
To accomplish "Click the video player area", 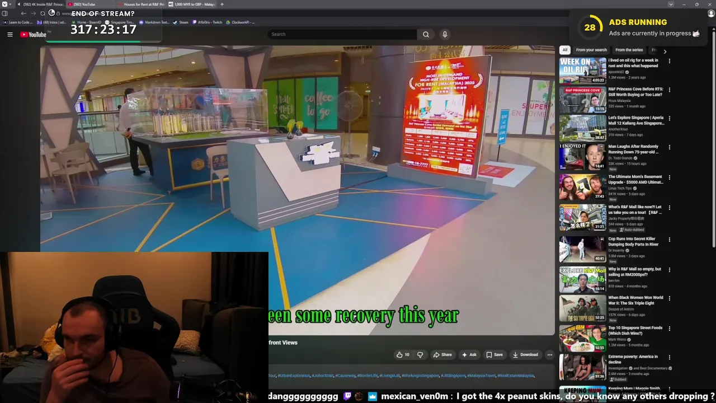I will point(297,190).
